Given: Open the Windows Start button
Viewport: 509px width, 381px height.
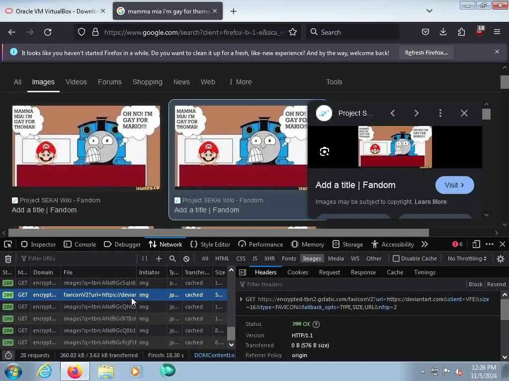Looking at the screenshot, I should [13, 371].
